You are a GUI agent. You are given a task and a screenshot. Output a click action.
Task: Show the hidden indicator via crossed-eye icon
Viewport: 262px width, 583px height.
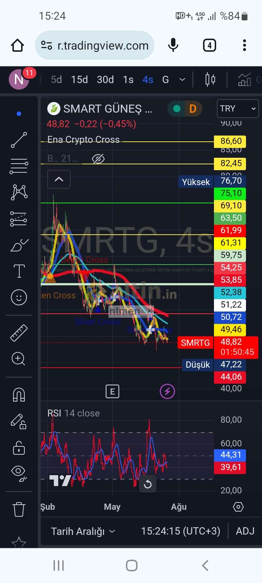98,159
